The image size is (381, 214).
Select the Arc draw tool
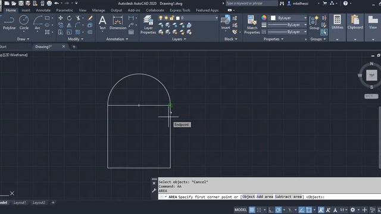[38, 23]
